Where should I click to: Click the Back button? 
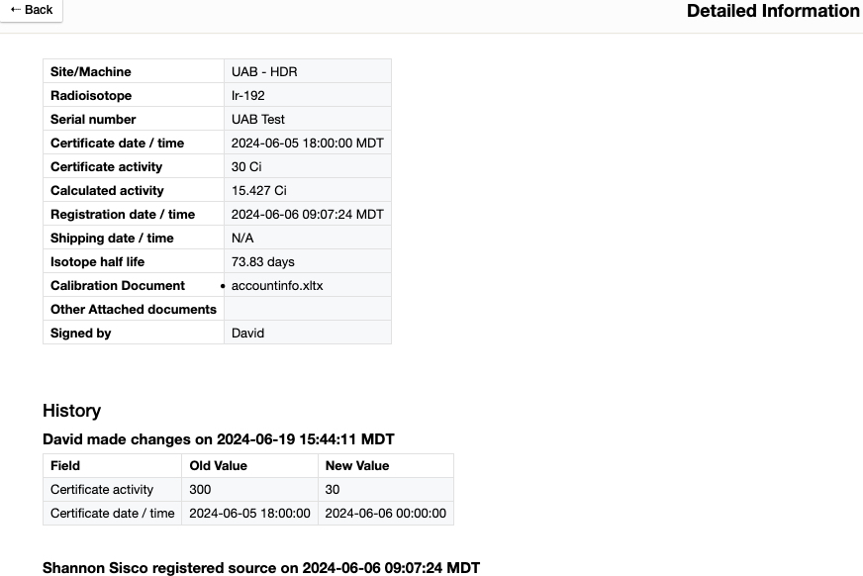click(x=31, y=10)
